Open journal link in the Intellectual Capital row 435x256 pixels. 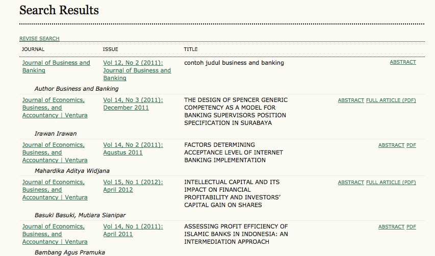pyautogui.click(x=53, y=190)
